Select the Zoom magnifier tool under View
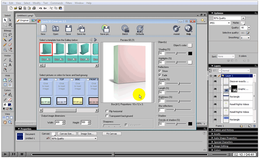The image size is (259, 158). (10, 122)
